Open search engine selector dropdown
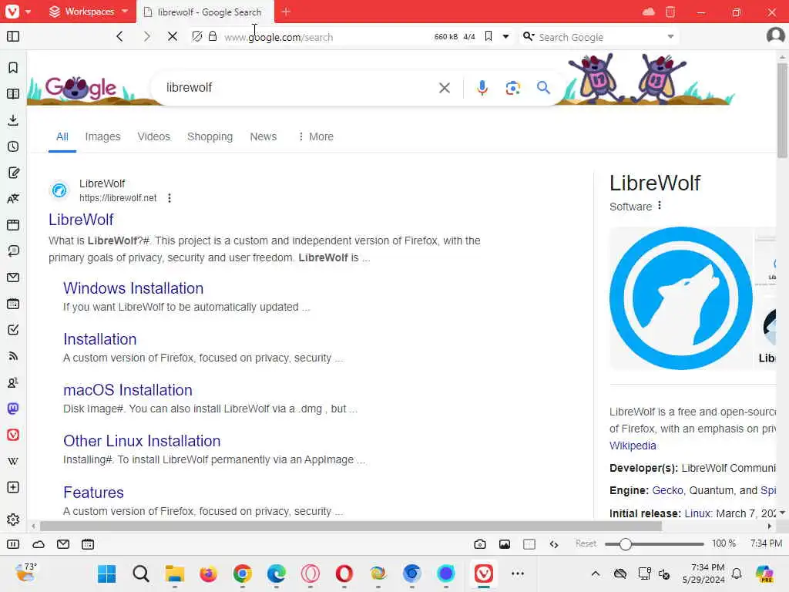Screen dimensions: 789x592 (x=529, y=36)
